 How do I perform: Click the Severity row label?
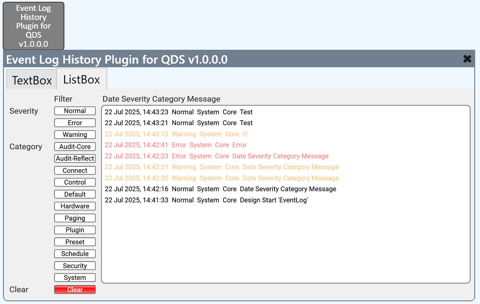[x=24, y=111]
